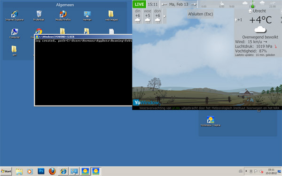Open Windows Media Player from the taskbar
Viewport: 282px width, 176px height.
pos(30,171)
